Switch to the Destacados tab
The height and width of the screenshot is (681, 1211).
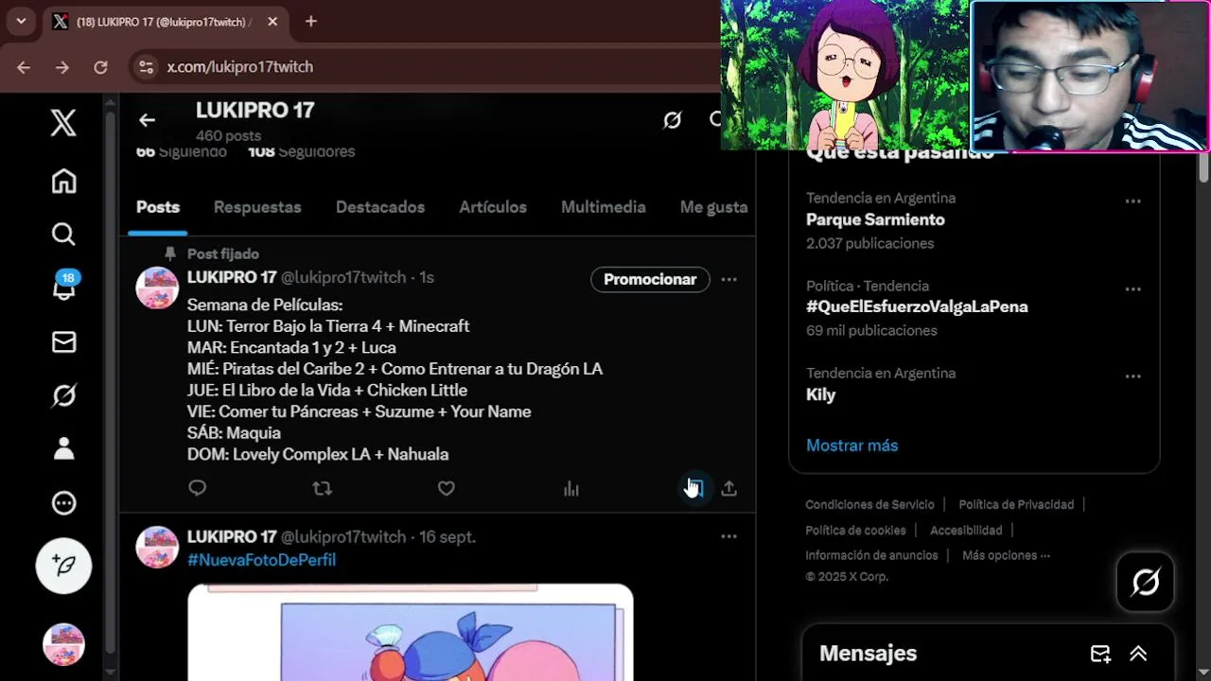(380, 207)
